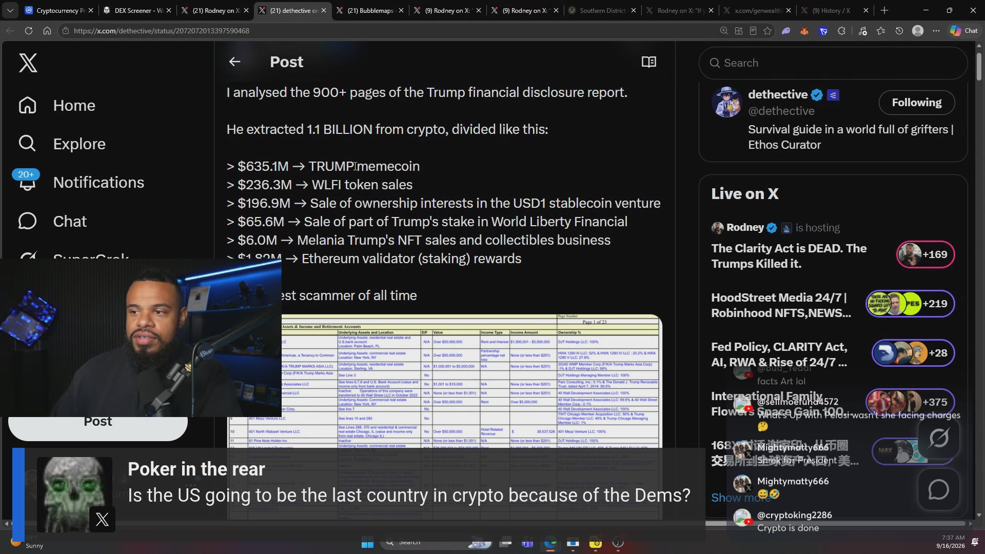The image size is (985, 554).
Task: Click taskbar clock showing 7:37 AM
Action: (x=950, y=542)
